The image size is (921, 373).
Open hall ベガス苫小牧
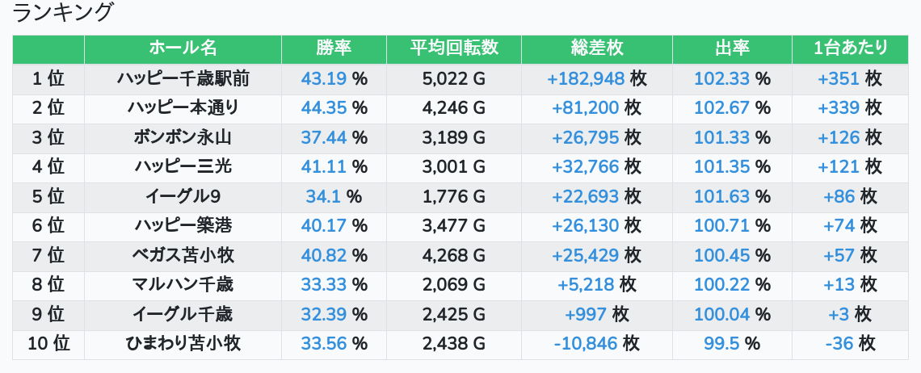tap(183, 255)
